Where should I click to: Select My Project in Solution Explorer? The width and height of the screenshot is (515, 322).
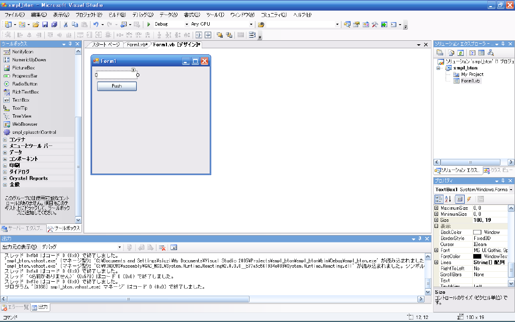[x=472, y=74]
